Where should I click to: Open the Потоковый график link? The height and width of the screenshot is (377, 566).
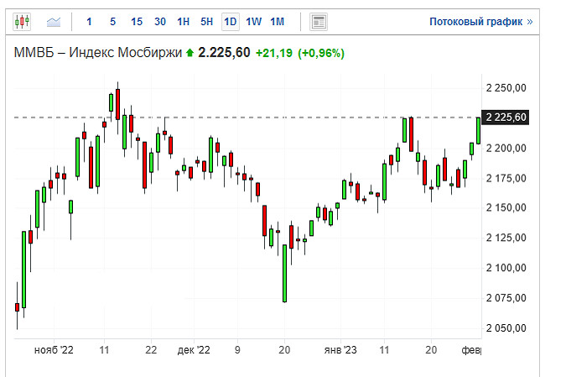tap(480, 22)
